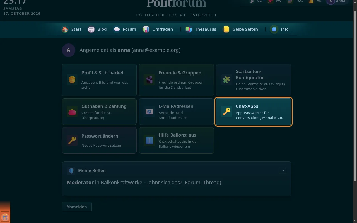Open the E-Mail-Adressen card title

pyautogui.click(x=176, y=106)
